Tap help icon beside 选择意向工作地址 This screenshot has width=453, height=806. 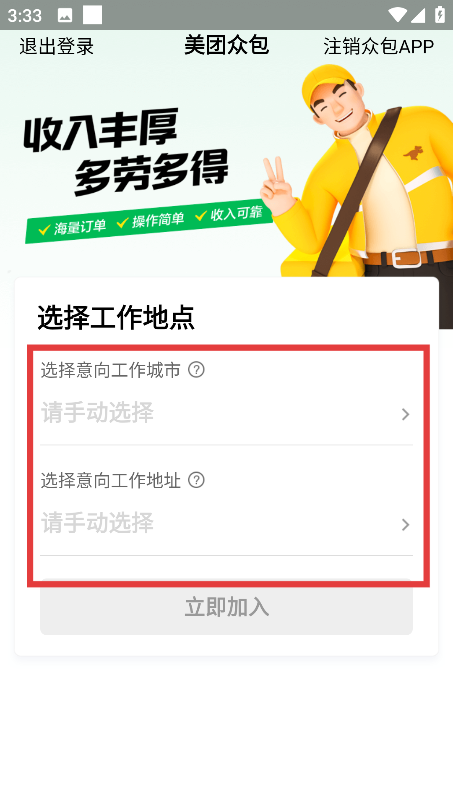[196, 480]
